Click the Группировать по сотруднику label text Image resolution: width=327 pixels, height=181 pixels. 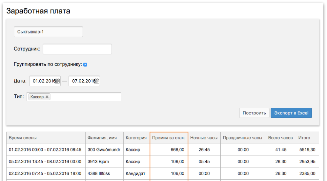pyautogui.click(x=48, y=64)
